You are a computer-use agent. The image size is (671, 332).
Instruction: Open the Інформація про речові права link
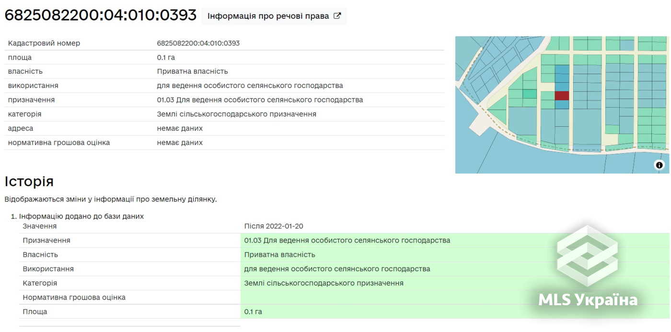274,16
